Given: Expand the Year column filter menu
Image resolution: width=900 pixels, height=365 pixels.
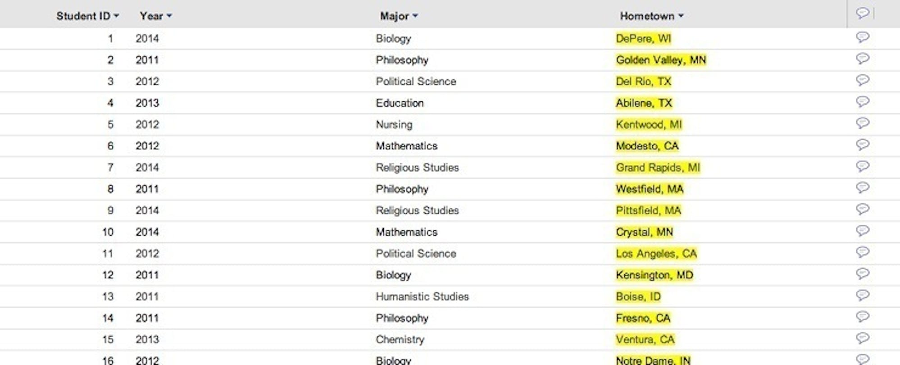Looking at the screenshot, I should point(169,16).
